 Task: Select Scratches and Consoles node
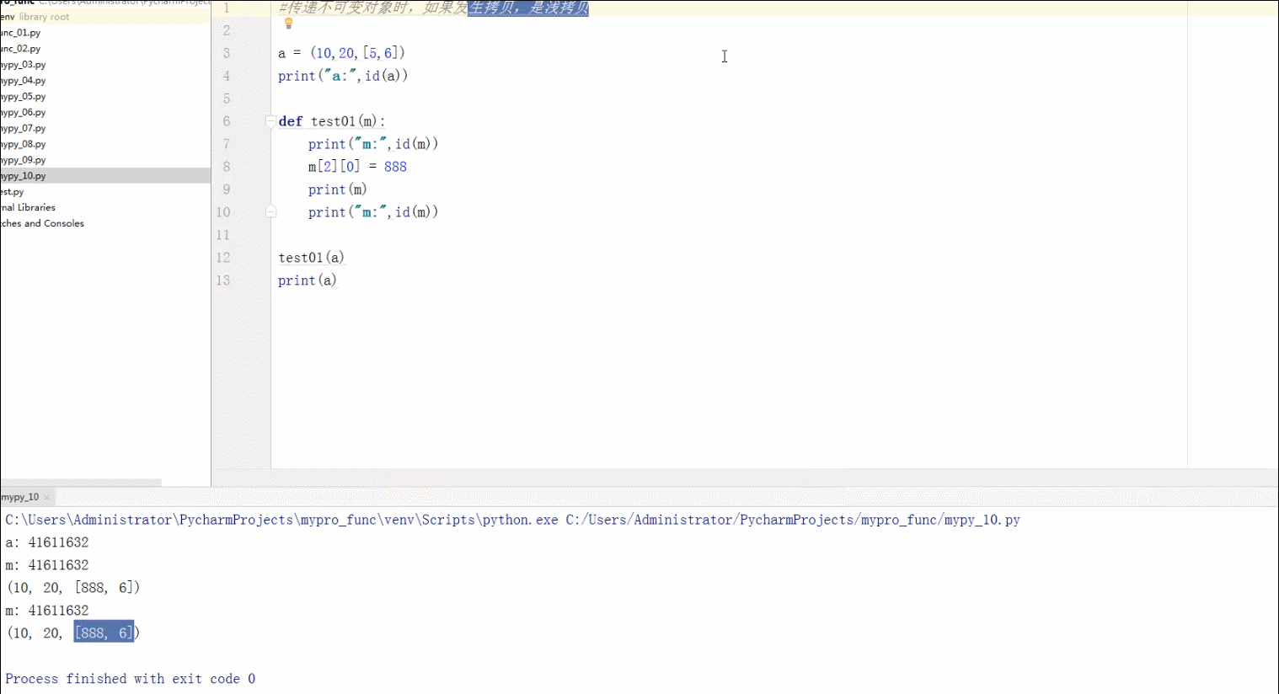42,223
